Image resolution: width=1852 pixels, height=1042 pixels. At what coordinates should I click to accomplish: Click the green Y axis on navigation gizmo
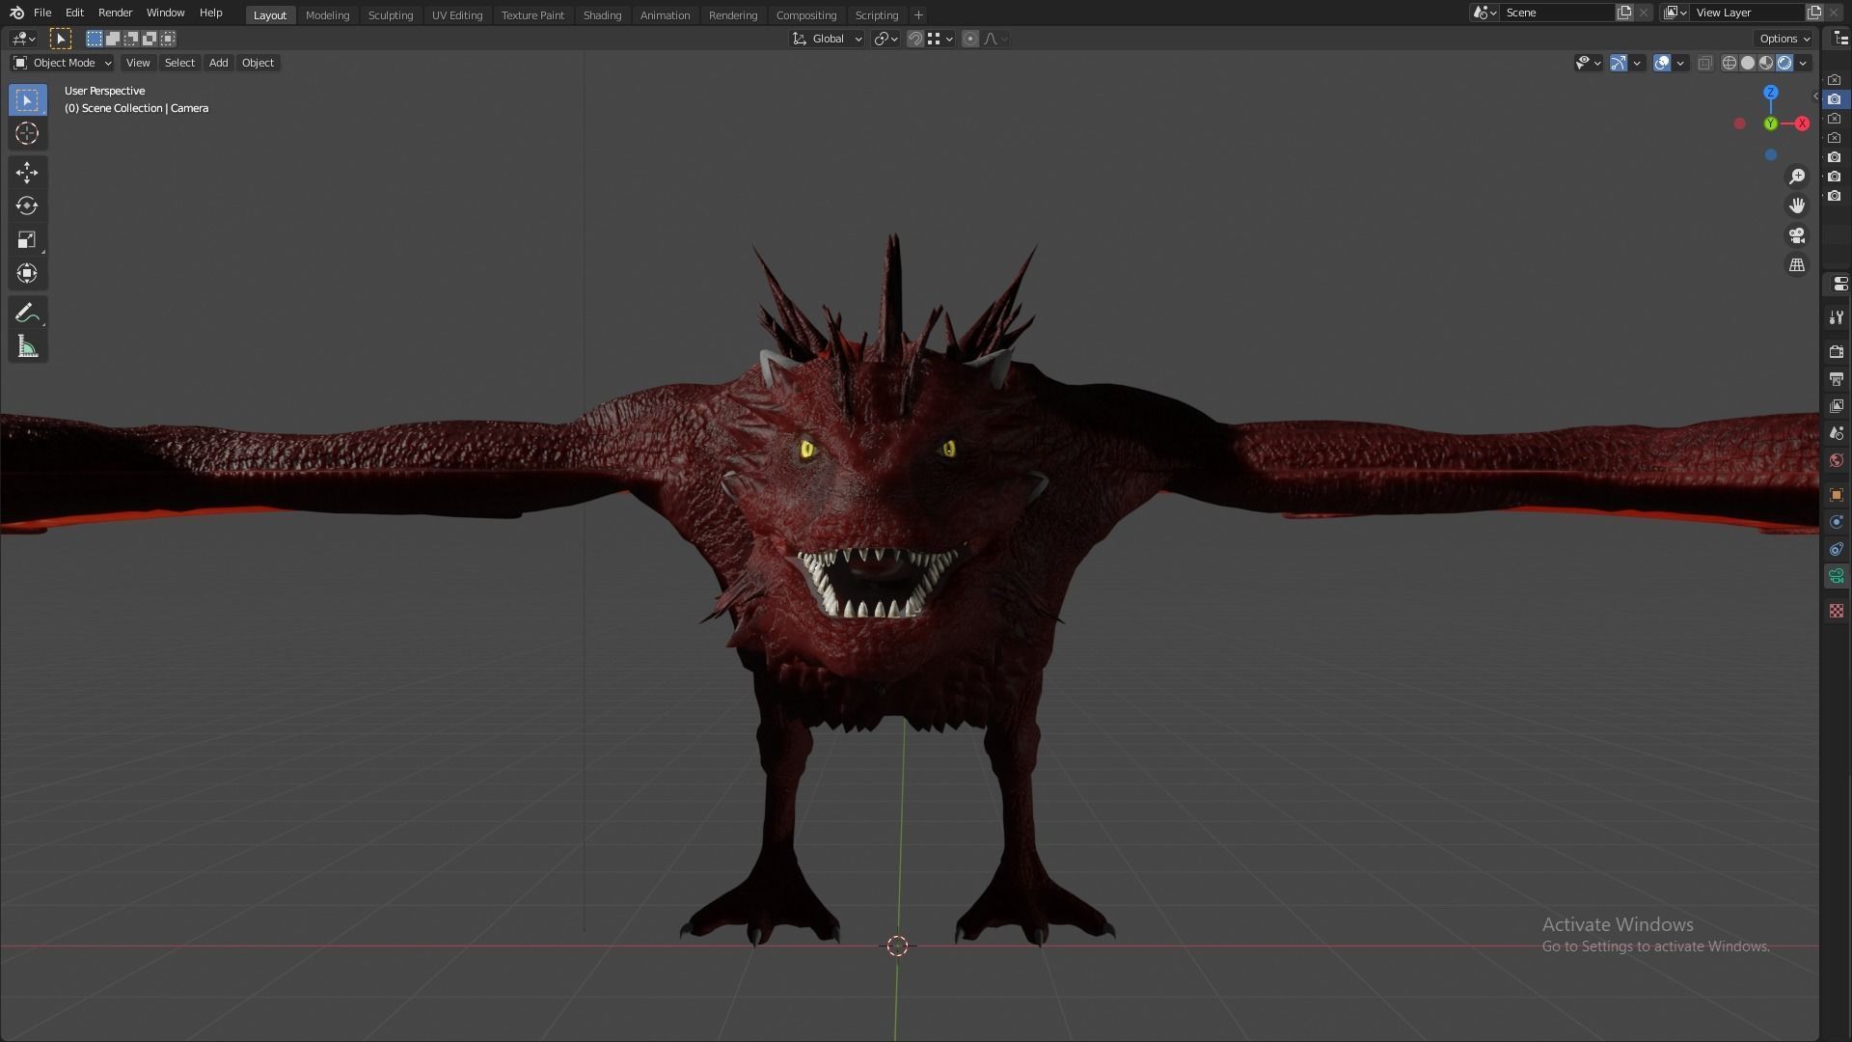pos(1771,123)
